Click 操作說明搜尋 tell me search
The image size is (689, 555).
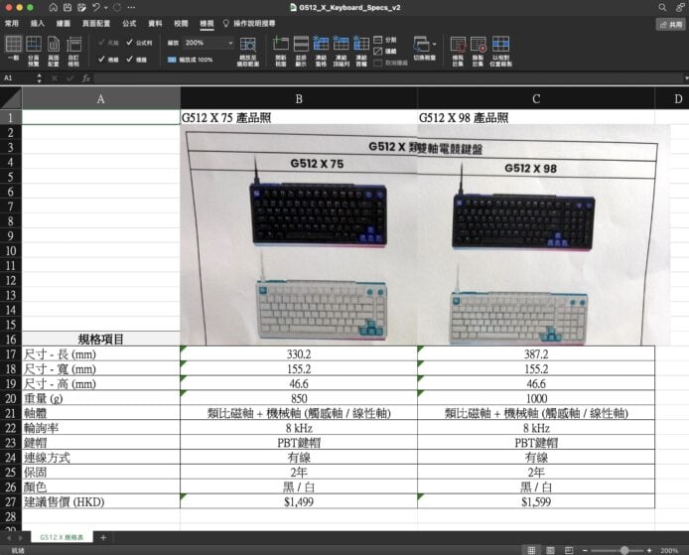(249, 23)
